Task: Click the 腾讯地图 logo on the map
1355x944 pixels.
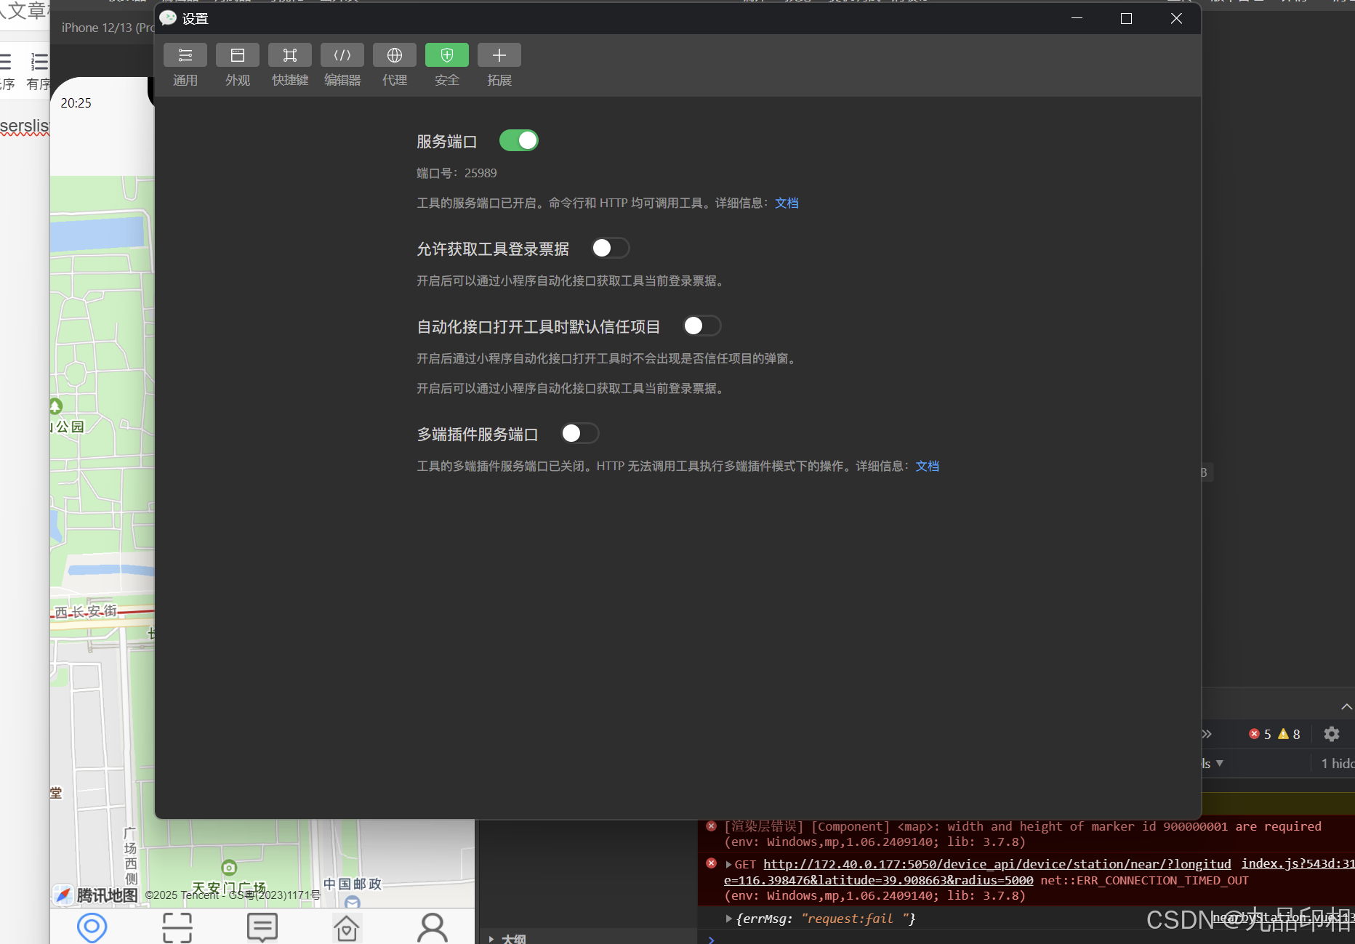Action: click(96, 895)
